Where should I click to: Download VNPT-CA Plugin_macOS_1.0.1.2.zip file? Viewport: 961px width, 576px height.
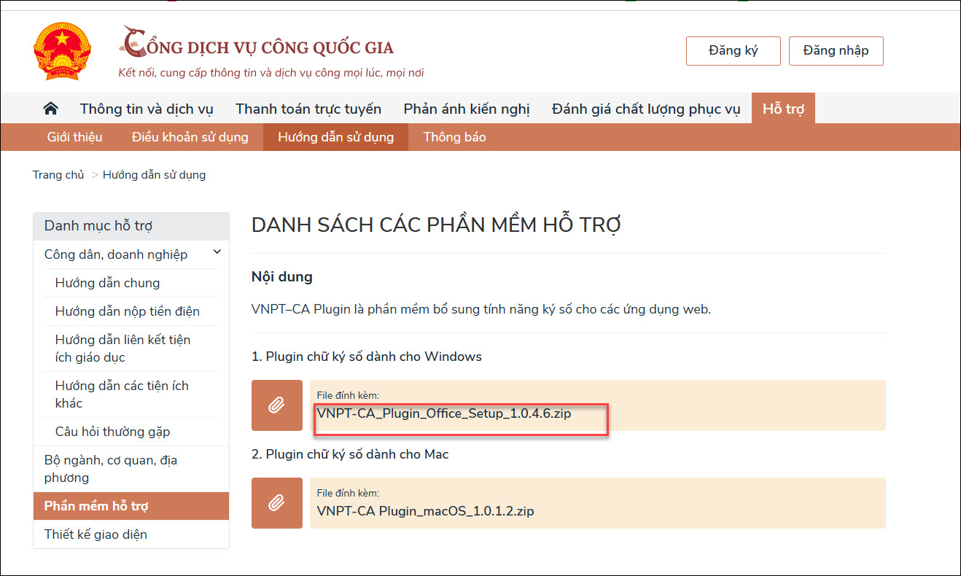click(425, 511)
